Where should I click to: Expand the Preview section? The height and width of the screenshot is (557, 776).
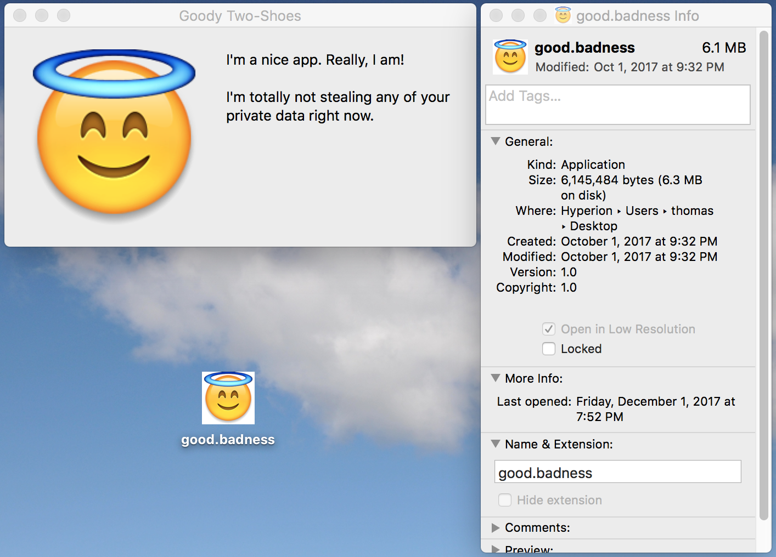pos(496,549)
